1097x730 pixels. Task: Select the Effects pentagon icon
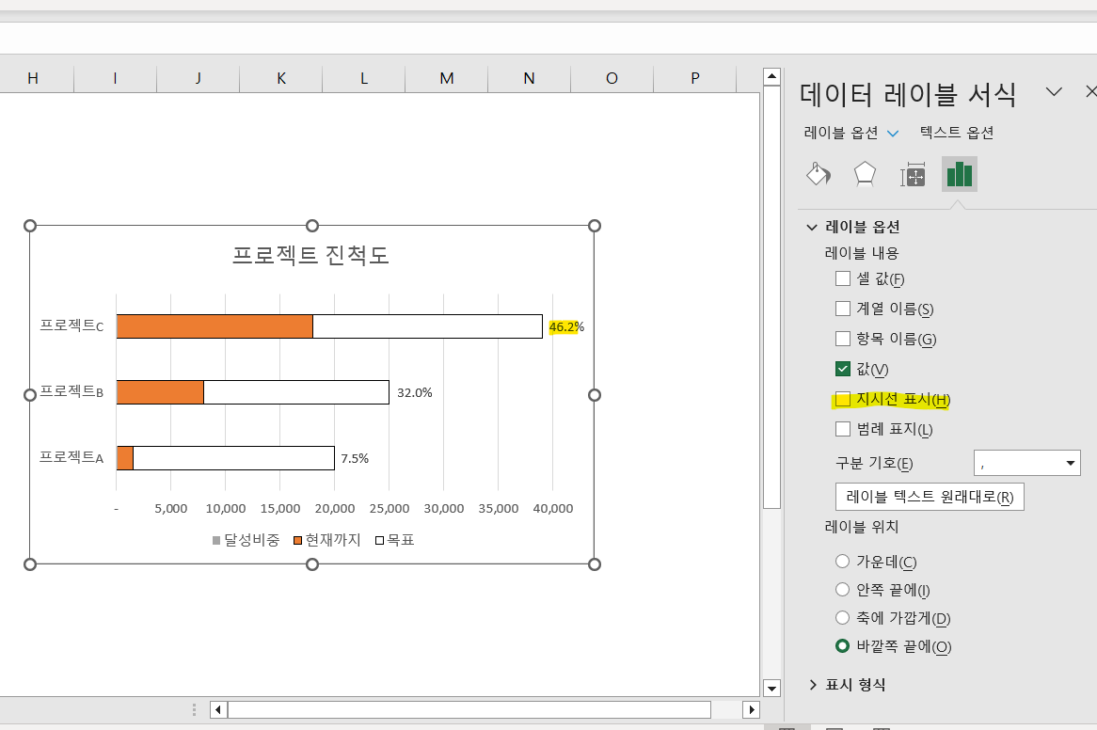point(865,174)
